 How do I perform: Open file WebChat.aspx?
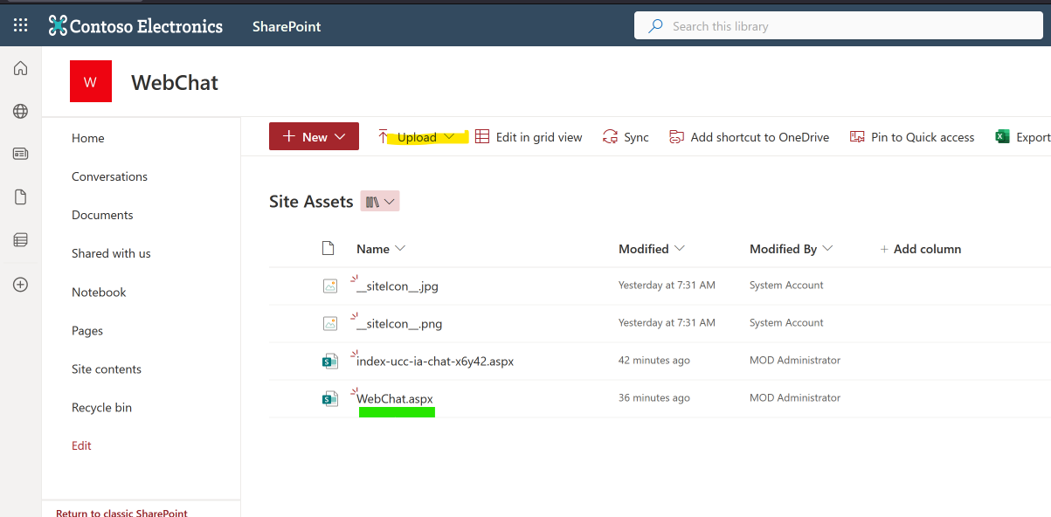pos(395,399)
